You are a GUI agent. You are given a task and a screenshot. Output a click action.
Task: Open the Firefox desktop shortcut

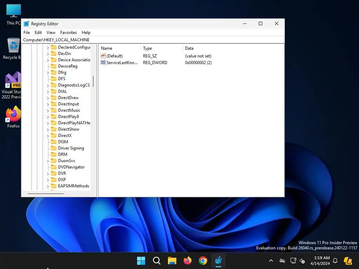point(13,117)
